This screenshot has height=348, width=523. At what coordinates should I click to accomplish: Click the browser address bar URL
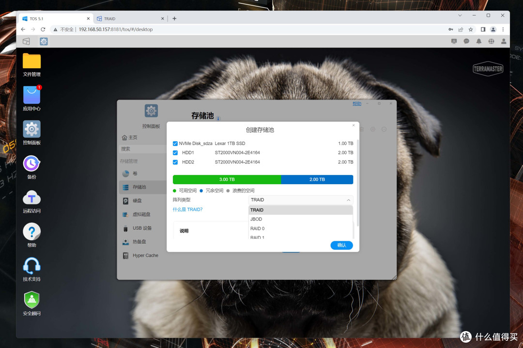click(116, 29)
